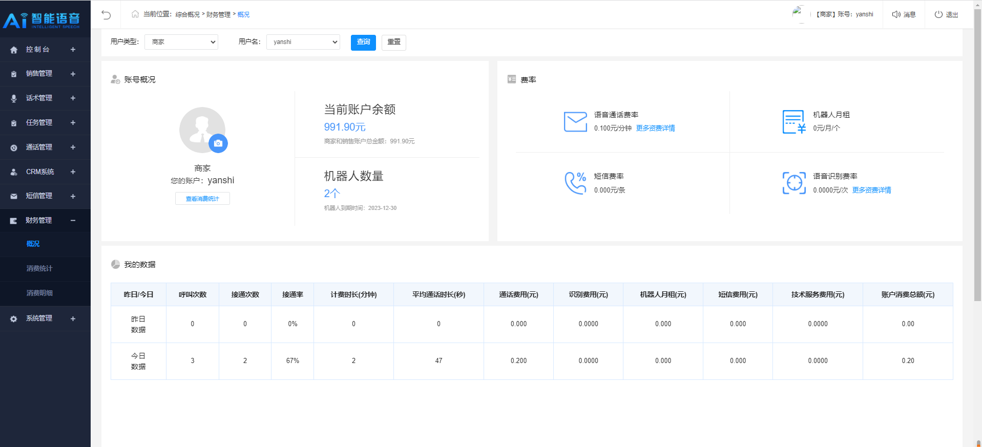Click the camera icon on profile avatar

[x=218, y=143]
